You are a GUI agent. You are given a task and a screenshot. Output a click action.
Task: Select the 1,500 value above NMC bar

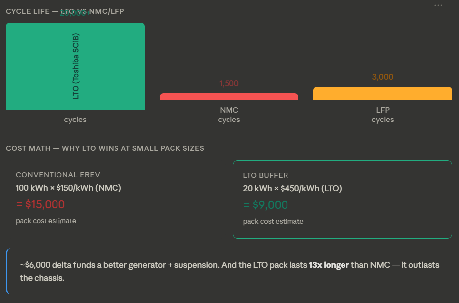(x=229, y=83)
